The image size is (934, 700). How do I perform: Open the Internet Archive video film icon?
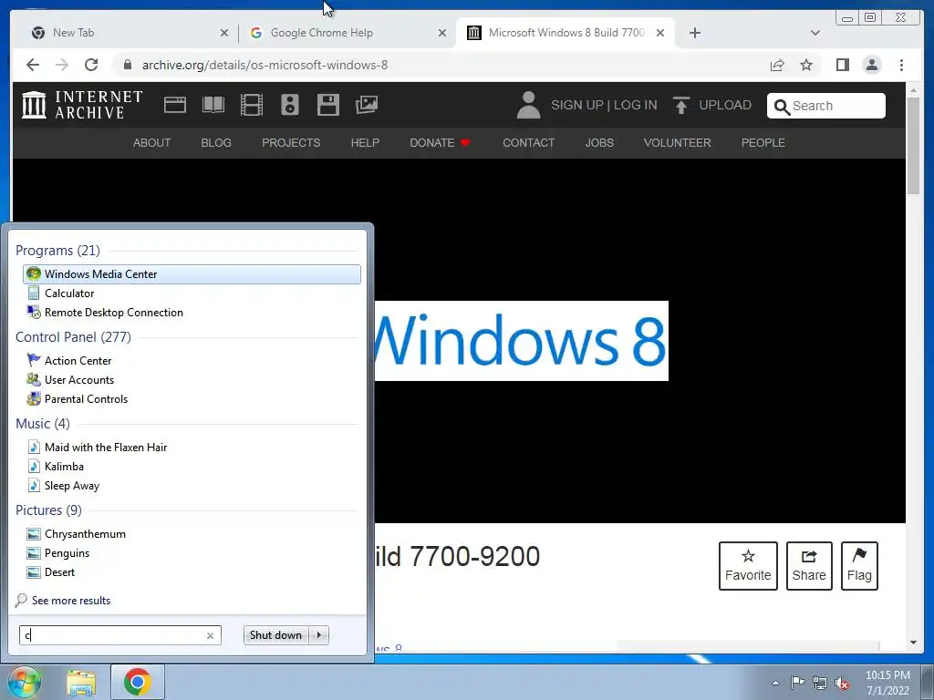pyautogui.click(x=252, y=105)
